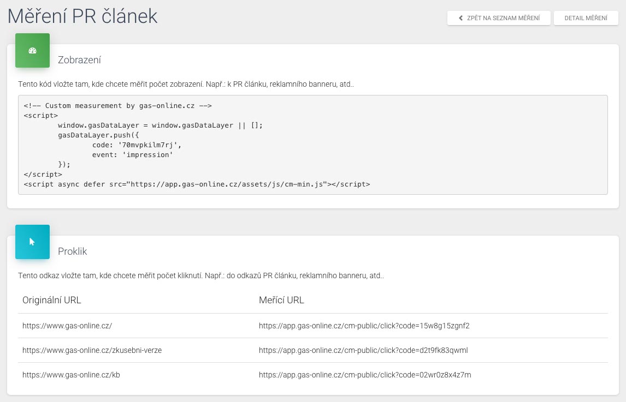Click original URL ending /kb

tap(71, 375)
